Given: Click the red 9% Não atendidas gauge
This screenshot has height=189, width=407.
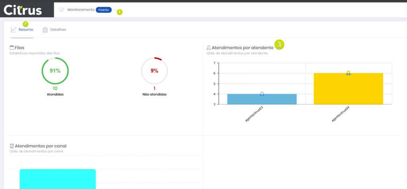Looking at the screenshot, I should pyautogui.click(x=154, y=71).
